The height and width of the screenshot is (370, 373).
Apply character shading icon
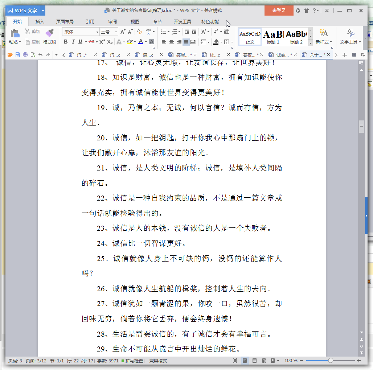pos(152,42)
